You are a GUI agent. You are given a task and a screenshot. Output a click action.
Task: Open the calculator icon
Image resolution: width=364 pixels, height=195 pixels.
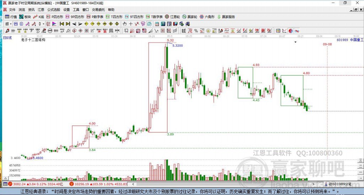point(163,24)
